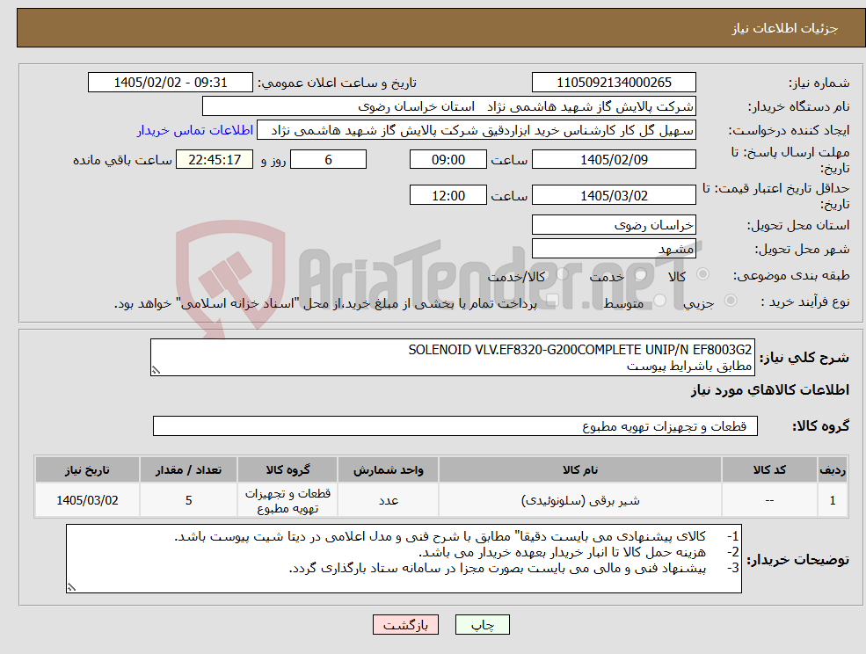Viewport: 866px width, 654px height.
Task: Select the خدمت radio button
Action: pos(641,274)
